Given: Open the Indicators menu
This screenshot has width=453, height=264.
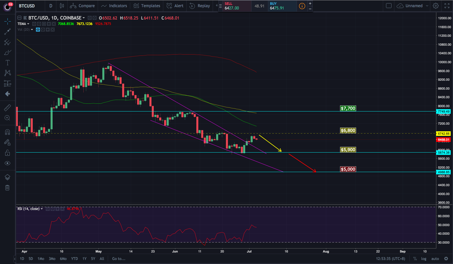Looking at the screenshot, I should point(114,6).
